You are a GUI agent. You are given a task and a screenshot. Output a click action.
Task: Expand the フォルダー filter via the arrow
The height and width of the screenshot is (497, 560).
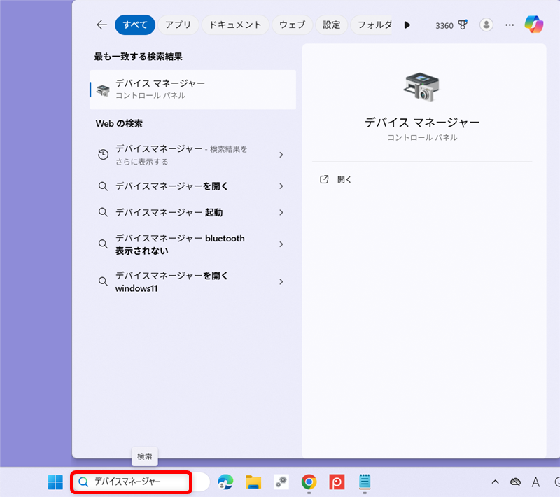(407, 25)
